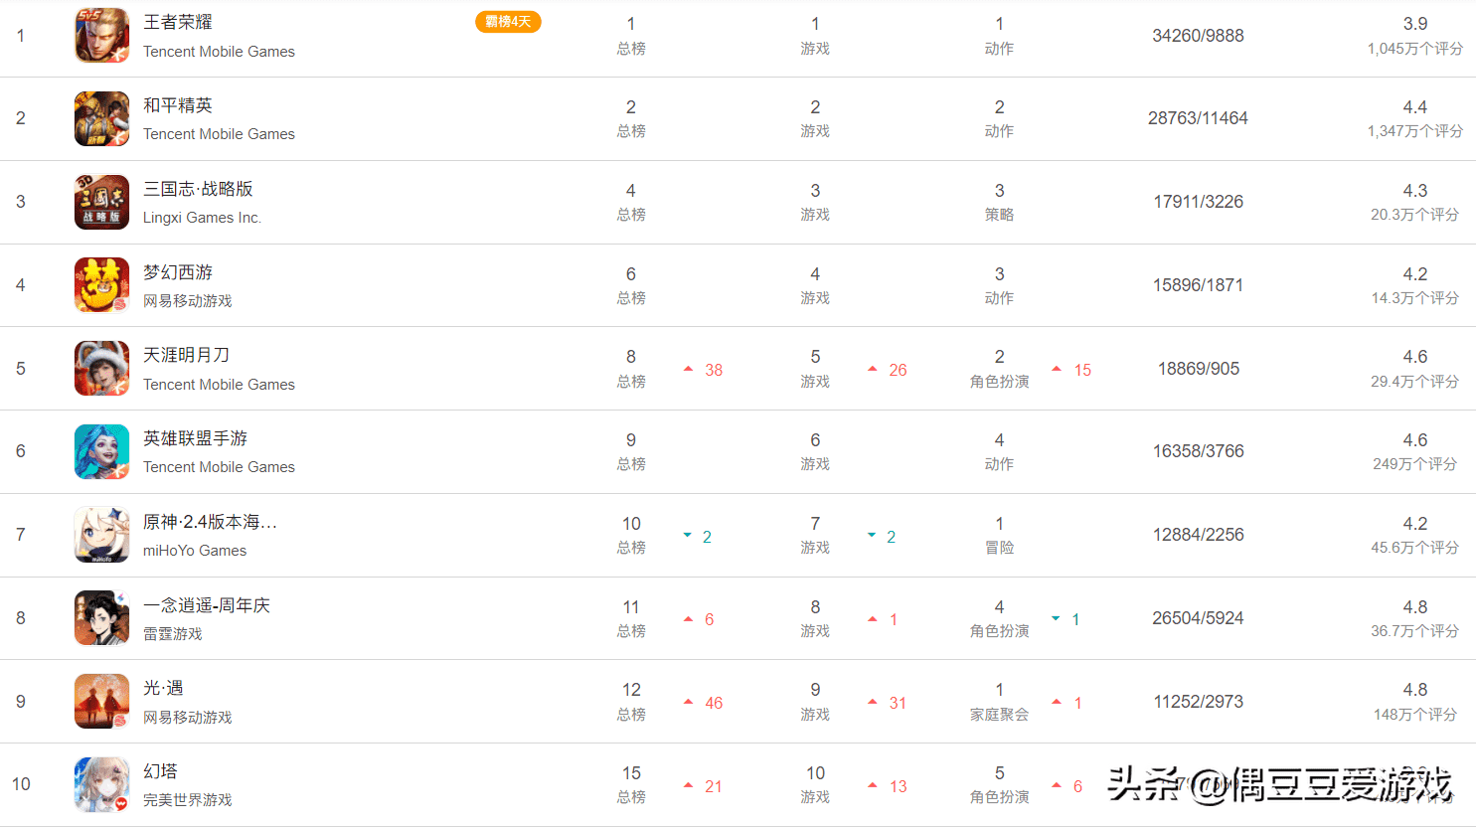Viewport: 1476px width, 827px height.
Task: Open the 和平精英 app icon
Action: [101, 118]
